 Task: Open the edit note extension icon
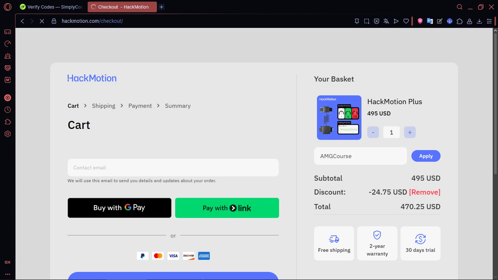coord(440,21)
